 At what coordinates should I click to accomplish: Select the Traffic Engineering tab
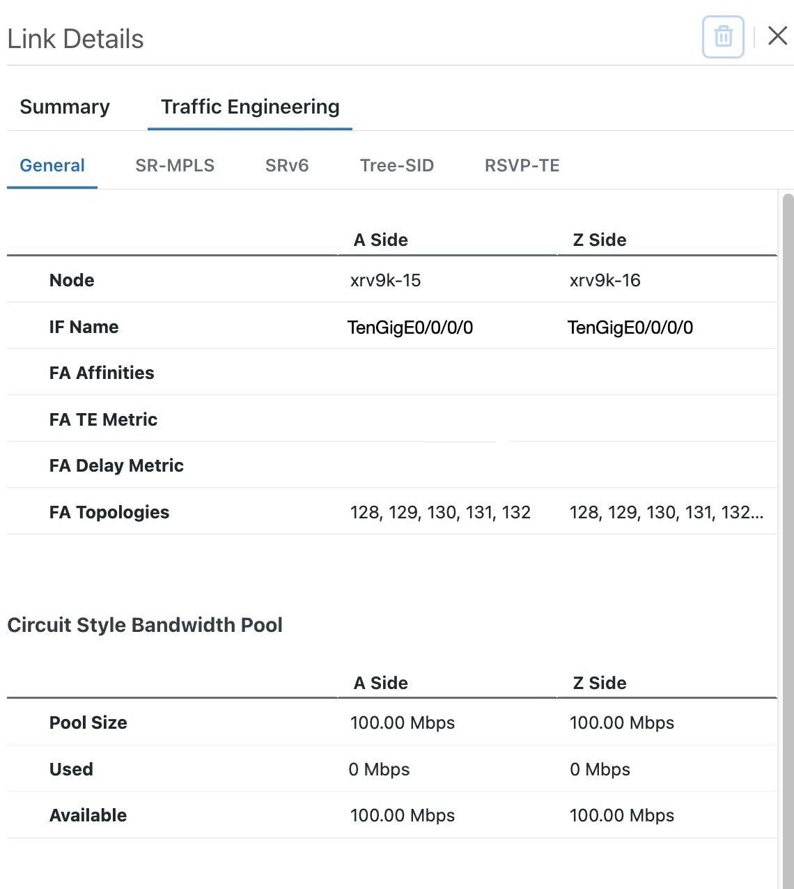click(x=250, y=107)
